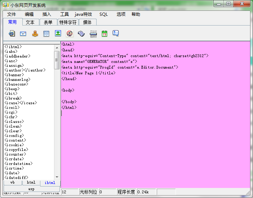Switch to the 常用 toolbar tab

point(13,22)
